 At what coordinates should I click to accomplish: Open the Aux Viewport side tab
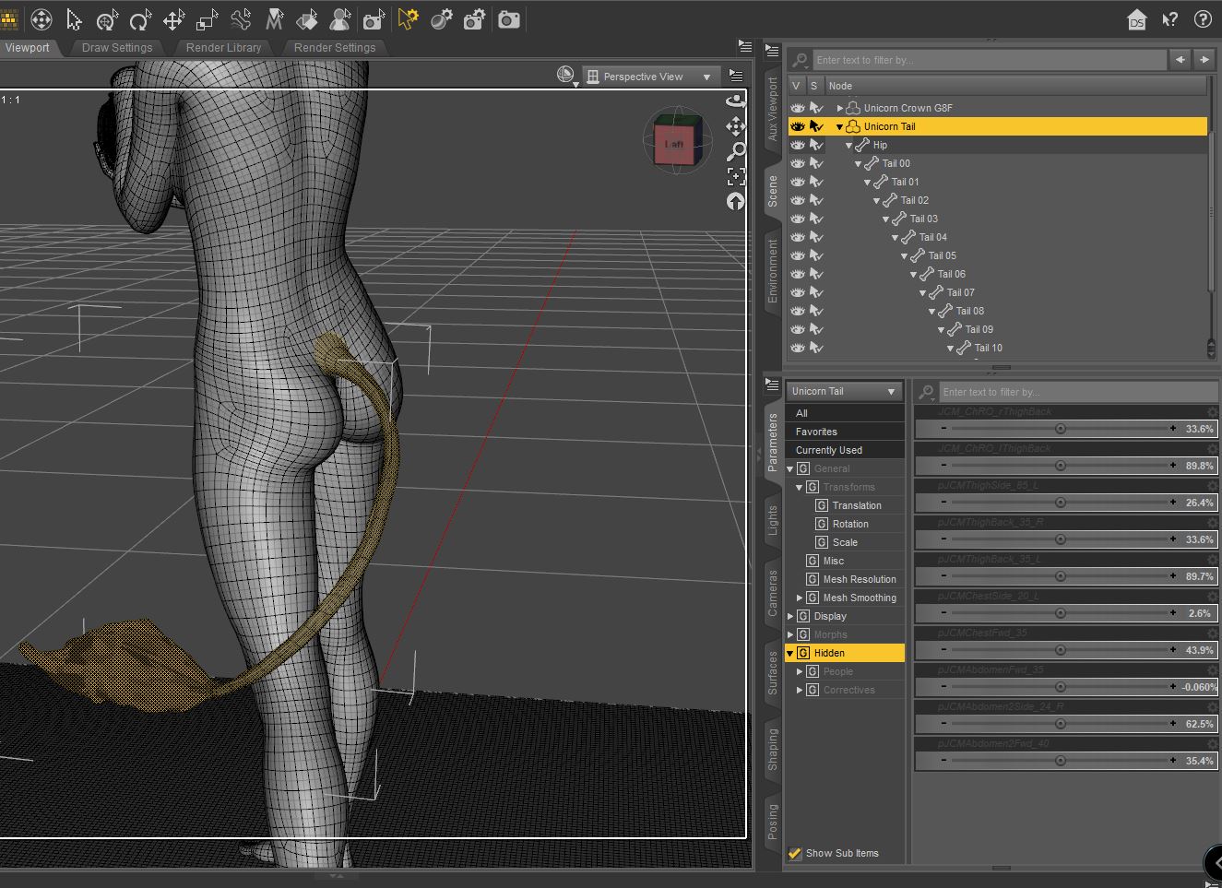tap(773, 110)
